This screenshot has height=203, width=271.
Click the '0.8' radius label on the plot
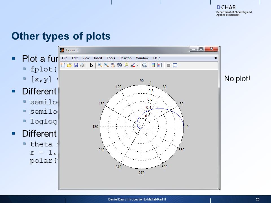(151, 91)
